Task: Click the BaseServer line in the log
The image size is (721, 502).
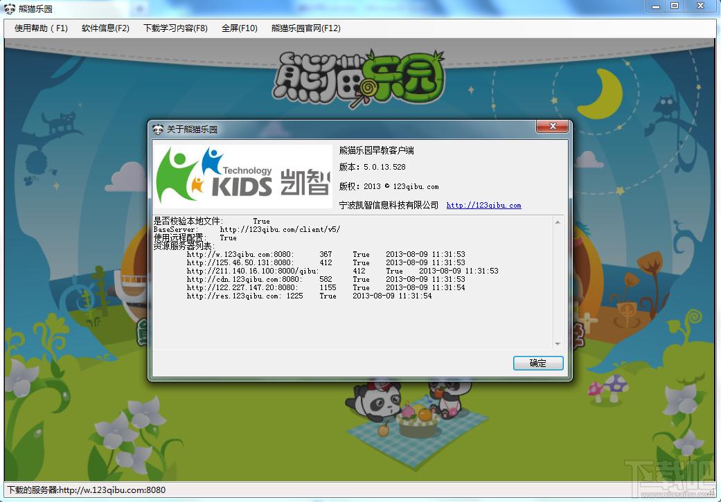Action: point(247,229)
